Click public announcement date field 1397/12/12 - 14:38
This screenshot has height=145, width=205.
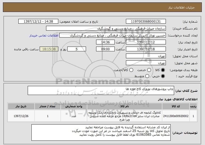click(38, 22)
